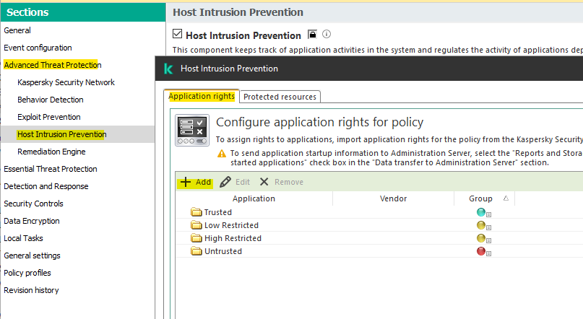Click the Add button in the toolbar
583x319 pixels.
[x=196, y=182]
